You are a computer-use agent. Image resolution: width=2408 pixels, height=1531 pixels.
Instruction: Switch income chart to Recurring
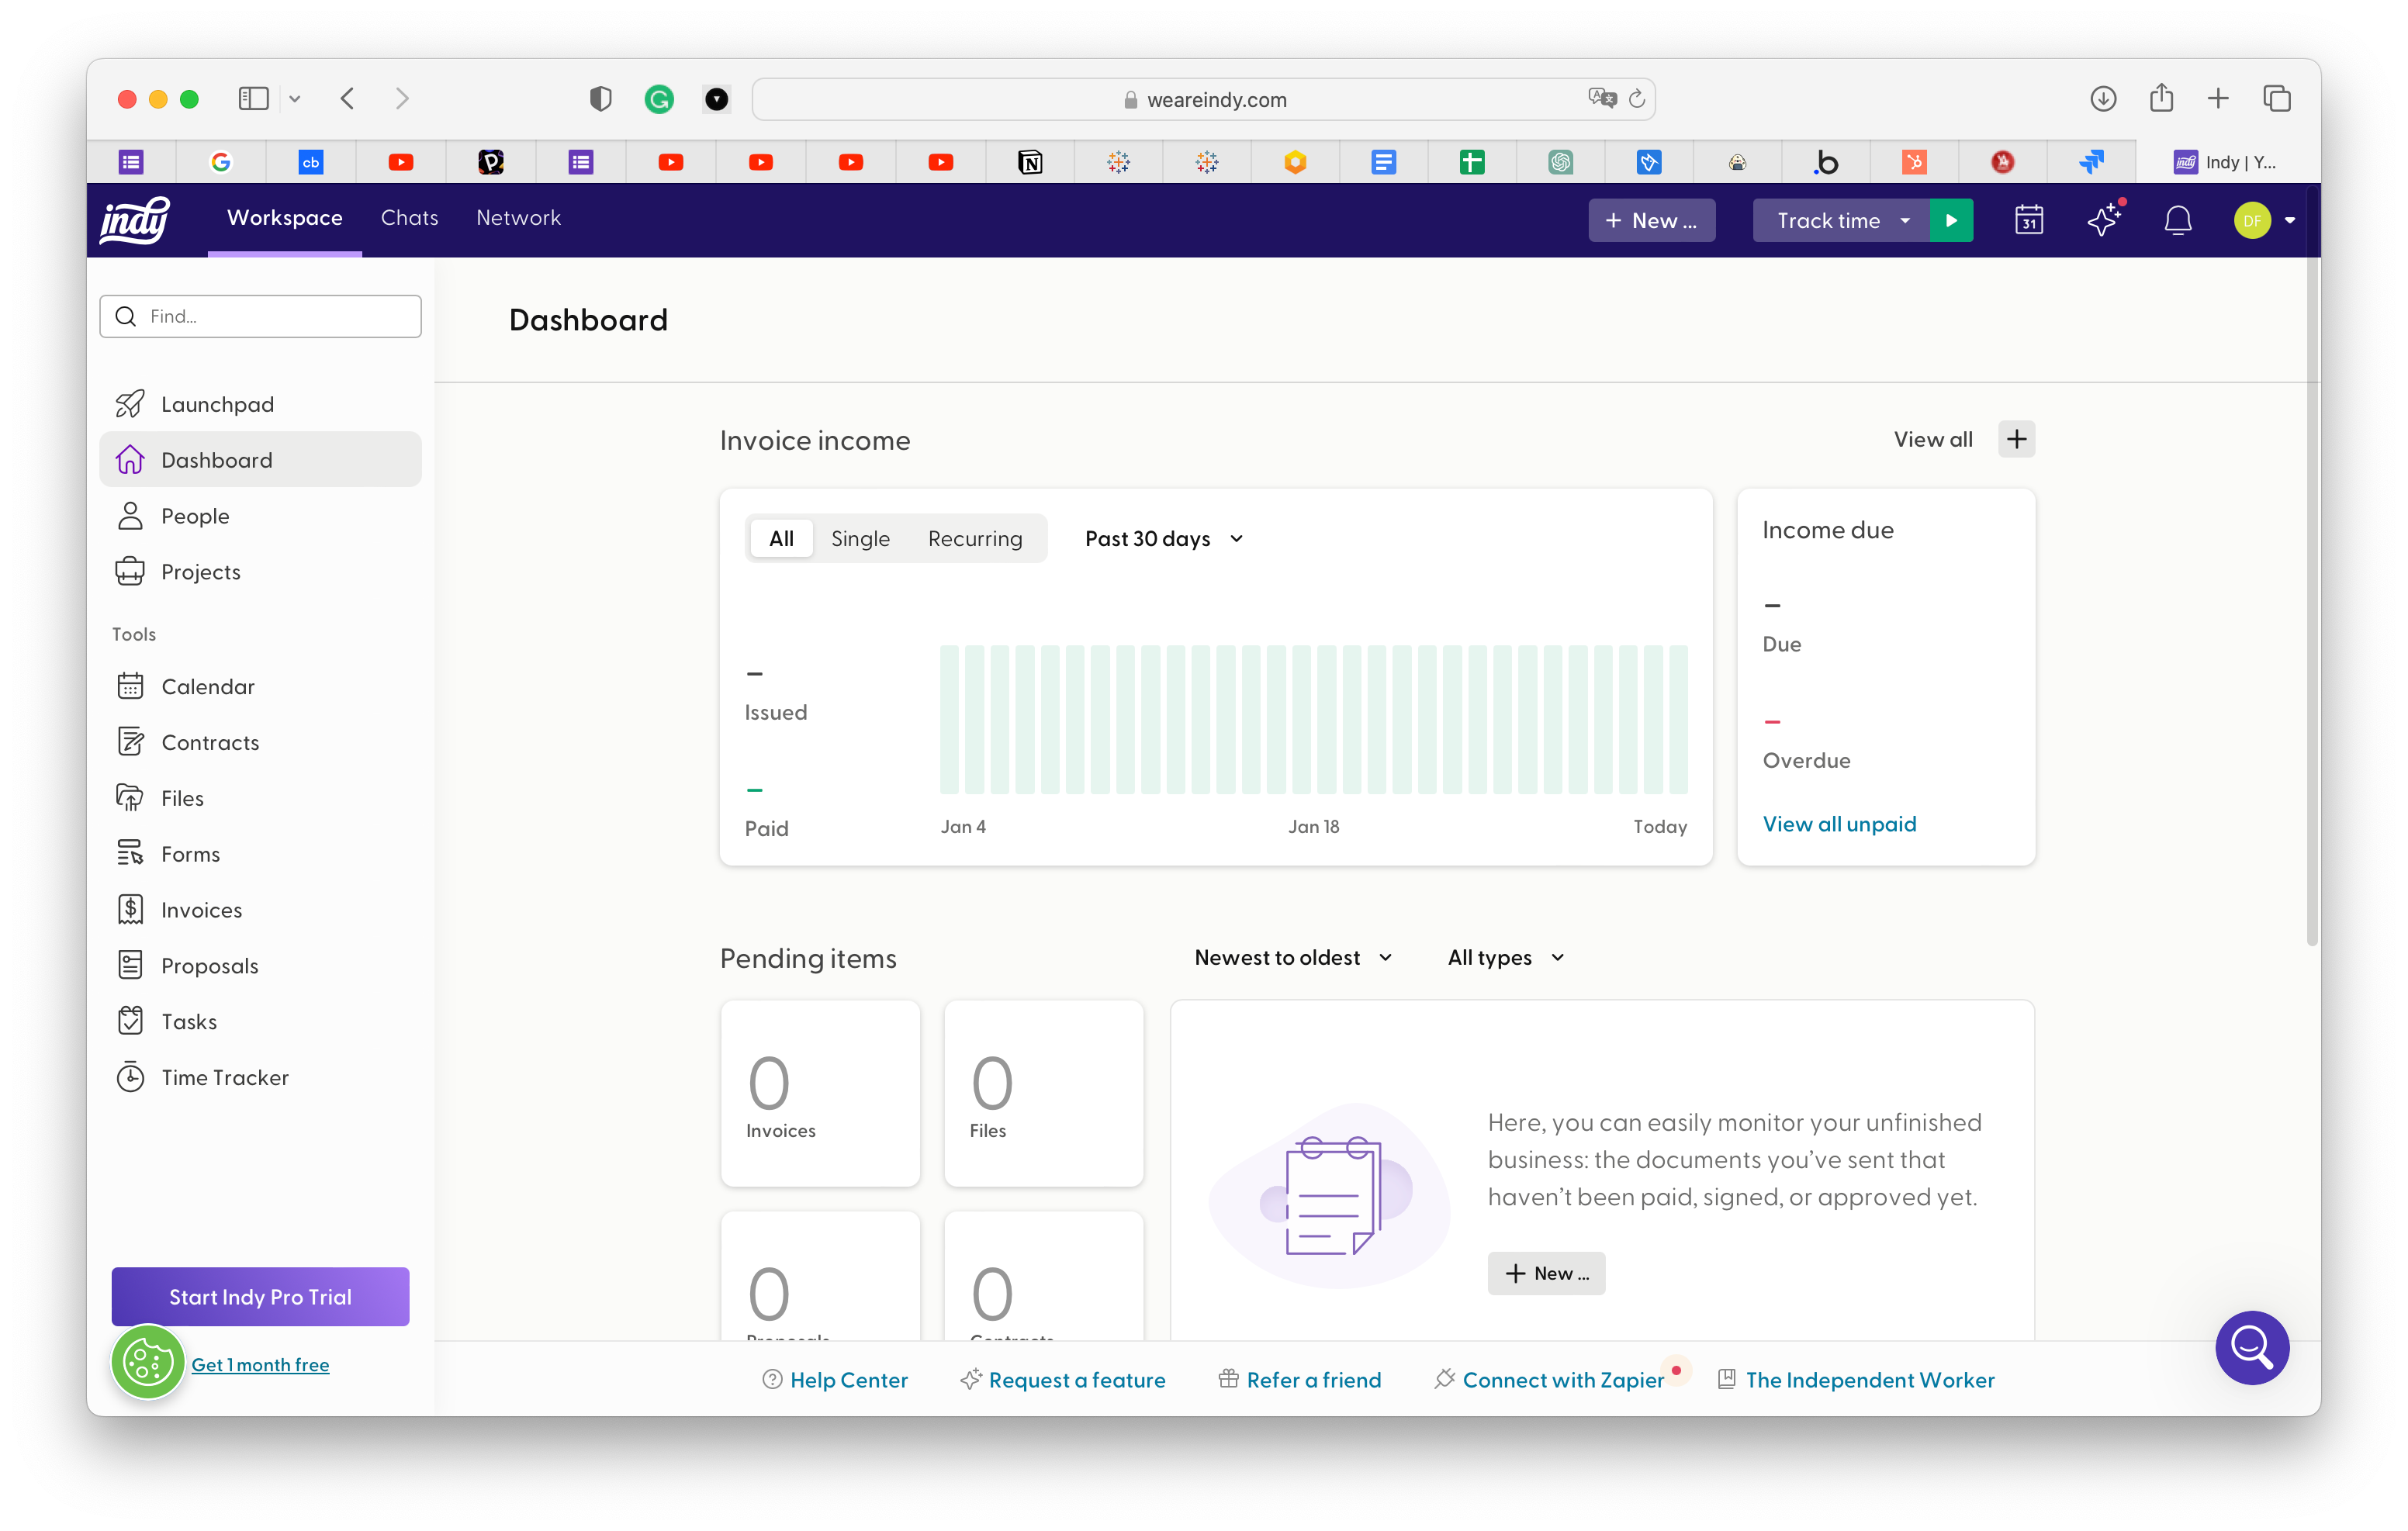pyautogui.click(x=975, y=538)
